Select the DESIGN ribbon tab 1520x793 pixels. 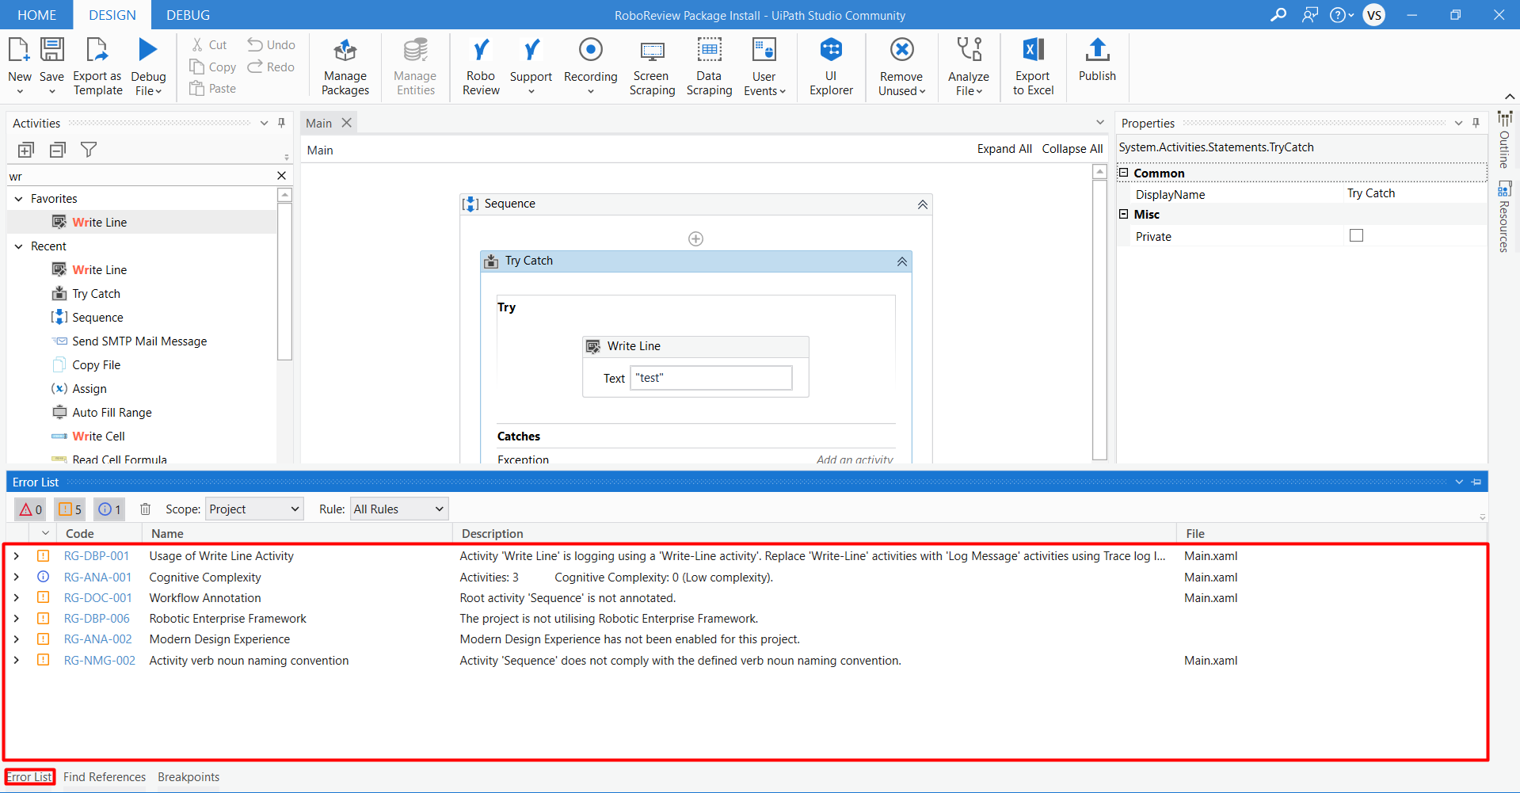click(112, 15)
